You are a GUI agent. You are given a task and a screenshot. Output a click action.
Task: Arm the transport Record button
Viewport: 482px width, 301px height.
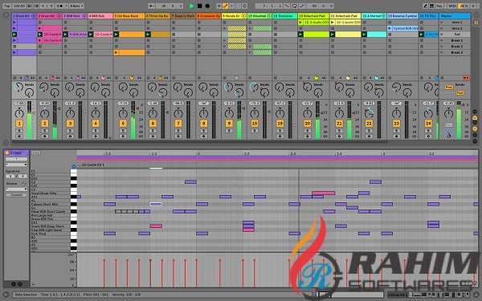207,6
